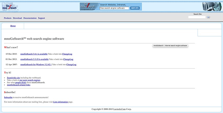This screenshot has width=223, height=113.
Task: Follow the Search this site link
Action: tap(13, 78)
